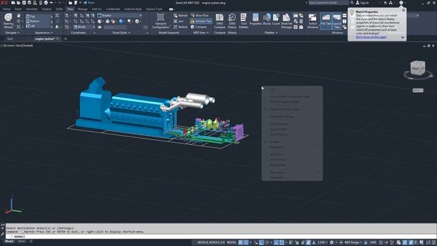
Task: Click the Share button in title bar
Action: (x=89, y=3)
